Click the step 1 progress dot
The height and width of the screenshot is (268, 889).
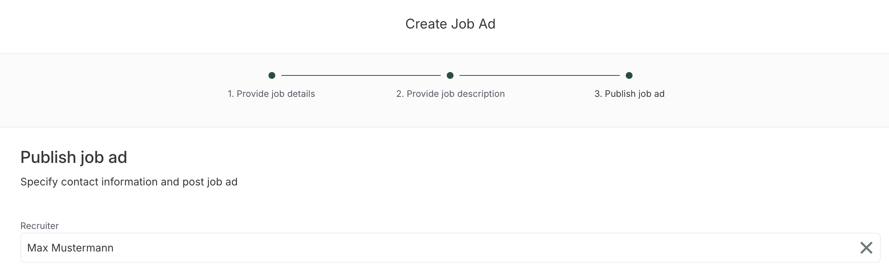pos(272,75)
